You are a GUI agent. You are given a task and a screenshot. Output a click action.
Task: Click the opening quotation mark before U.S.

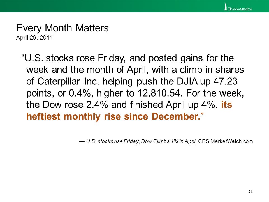[x=23, y=56]
